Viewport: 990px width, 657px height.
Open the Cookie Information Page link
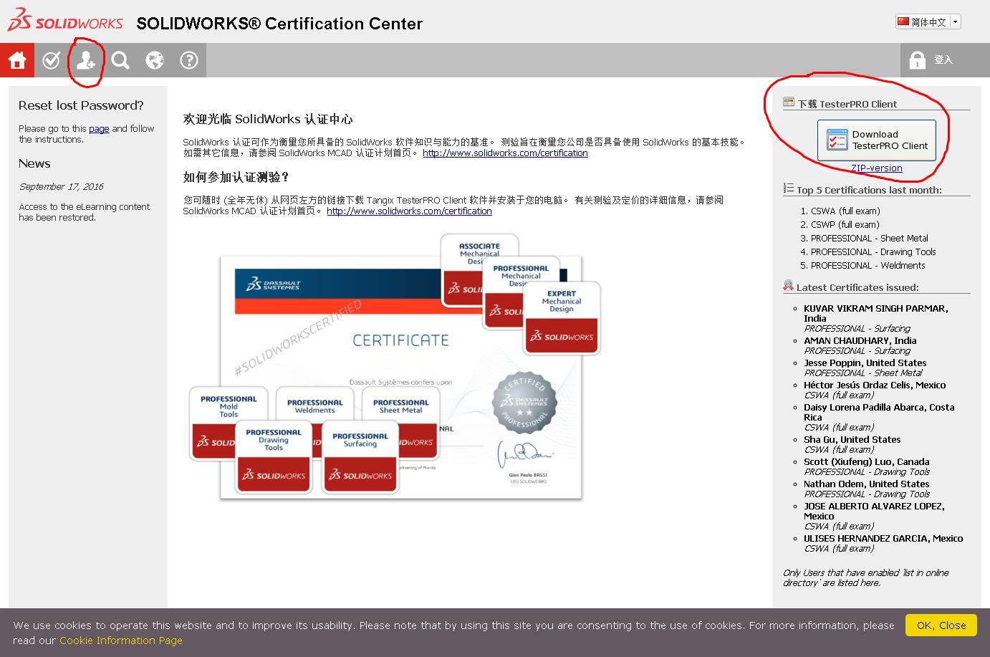pos(120,640)
